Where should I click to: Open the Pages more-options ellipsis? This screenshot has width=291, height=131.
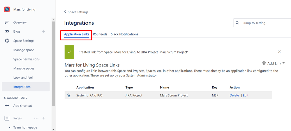[x=36, y=118]
